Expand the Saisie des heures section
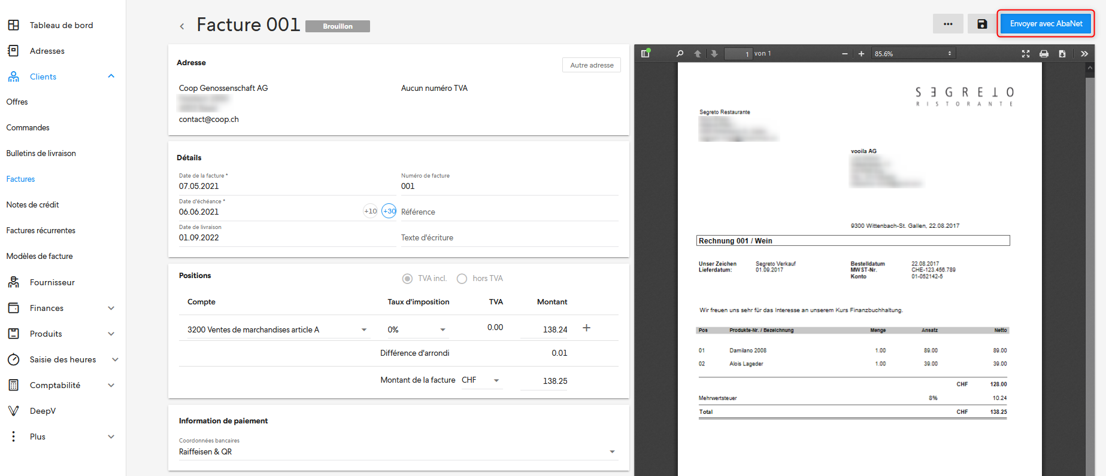This screenshot has height=476, width=1106. [115, 359]
